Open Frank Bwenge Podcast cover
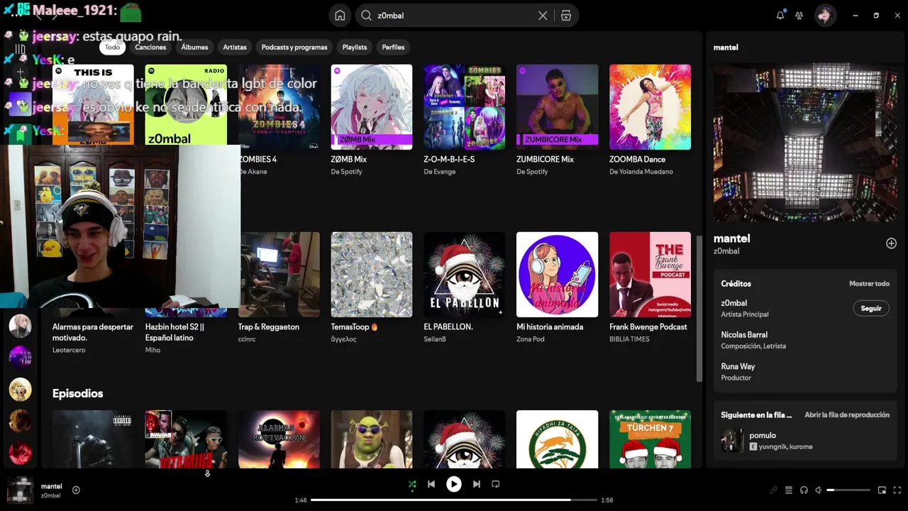This screenshot has width=908, height=511. 650,275
